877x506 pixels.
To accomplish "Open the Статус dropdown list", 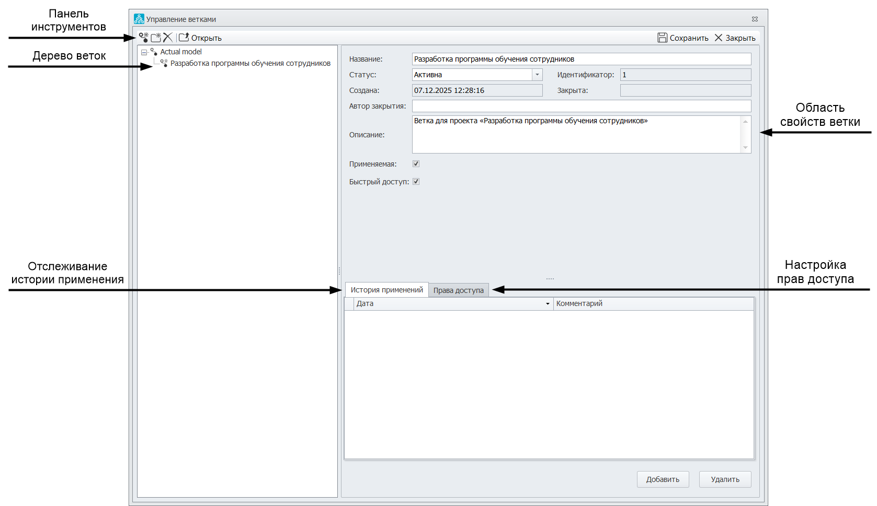I will point(537,75).
